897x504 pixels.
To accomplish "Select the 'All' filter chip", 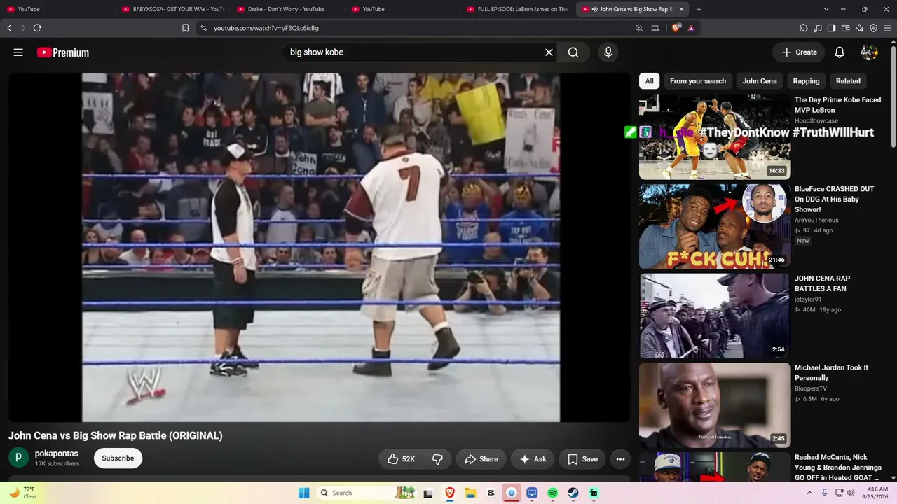I will (x=650, y=81).
